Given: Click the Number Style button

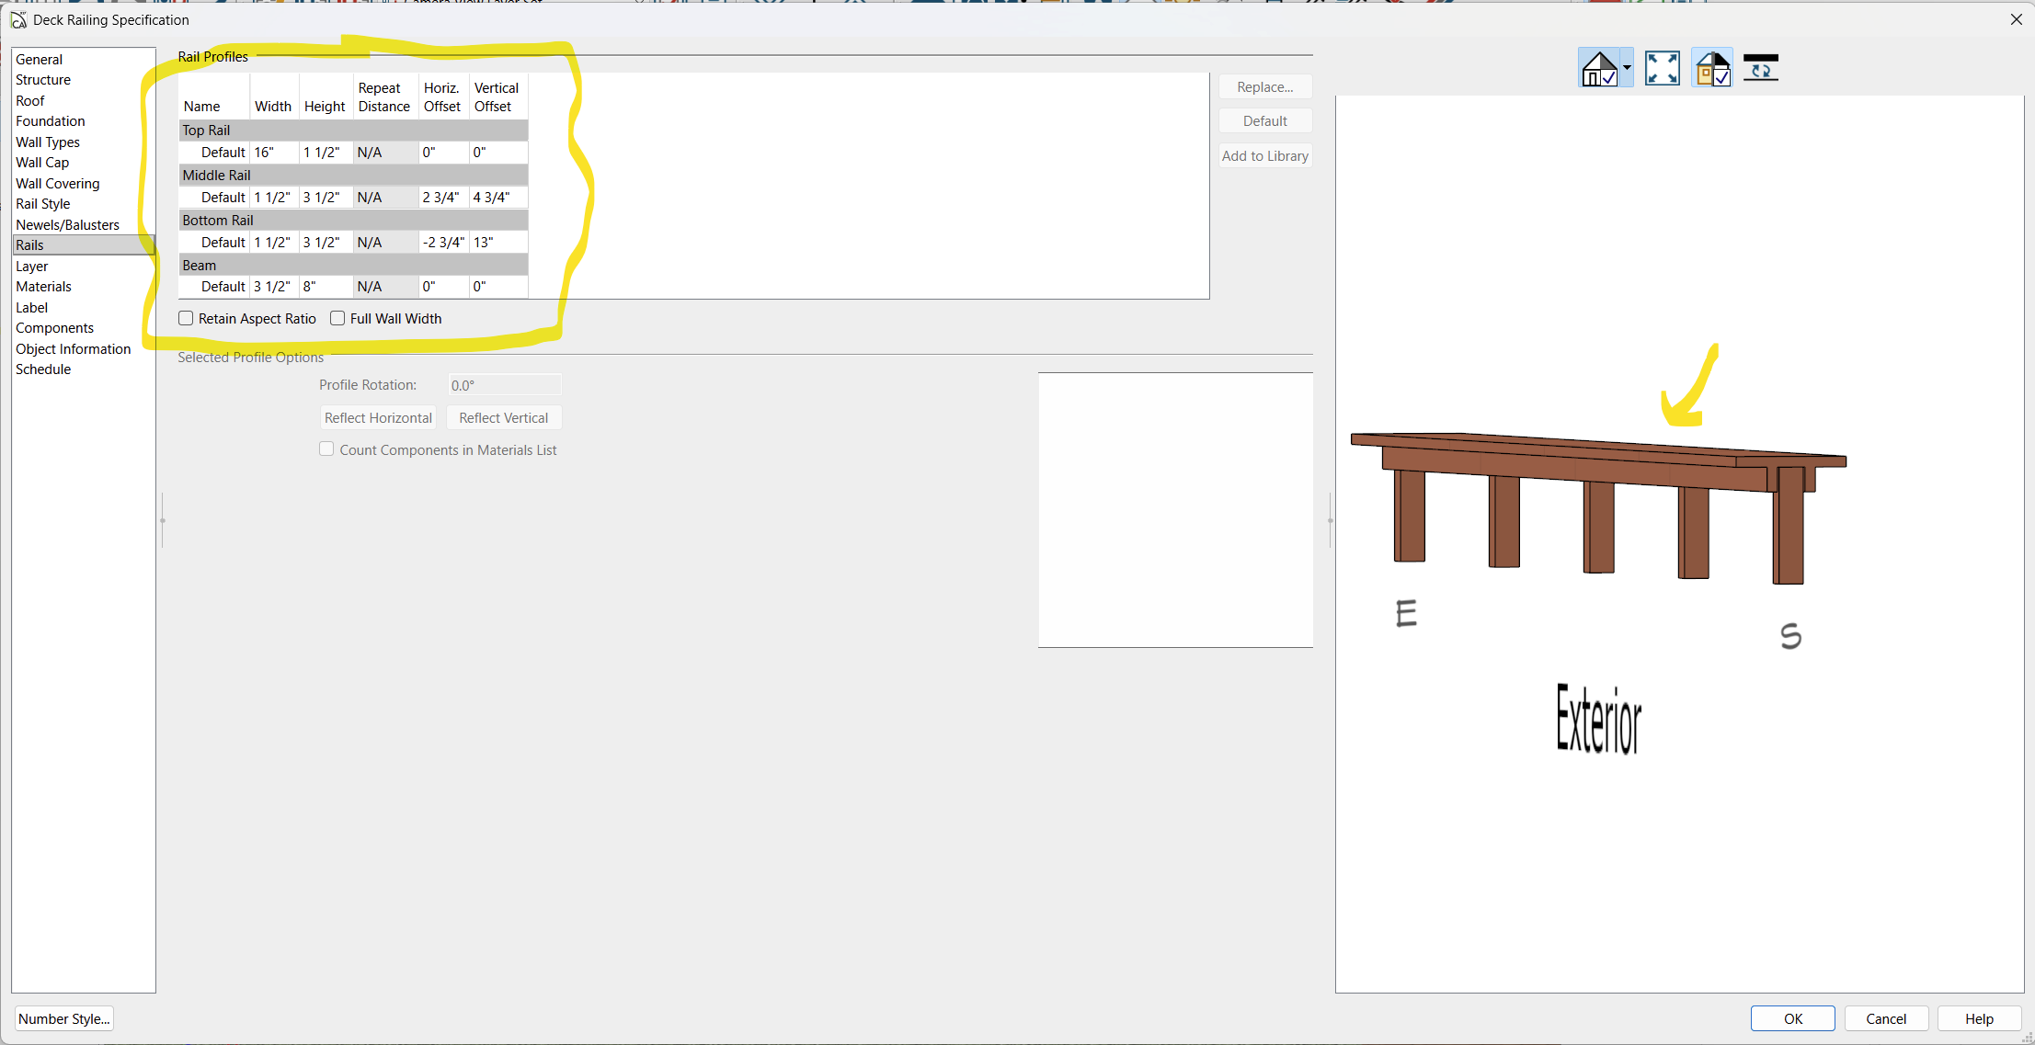Looking at the screenshot, I should point(63,1018).
